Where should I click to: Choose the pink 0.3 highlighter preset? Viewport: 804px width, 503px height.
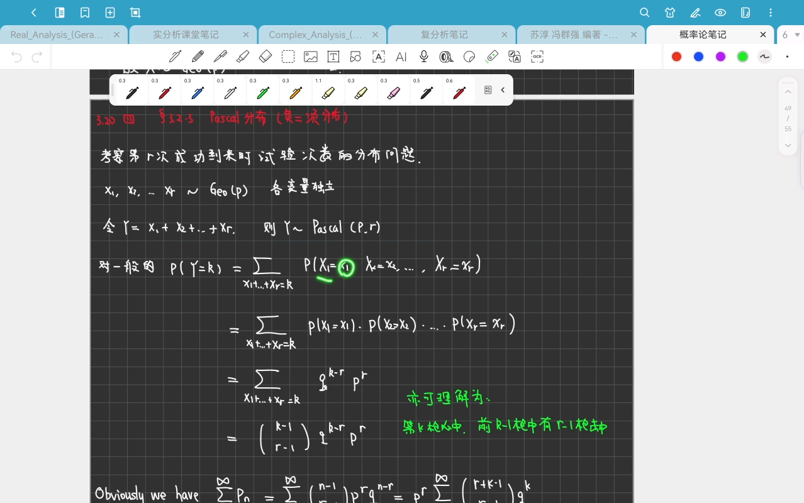coord(394,91)
